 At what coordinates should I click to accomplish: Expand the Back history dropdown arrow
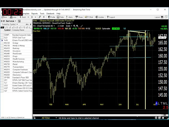tap(28, 17)
